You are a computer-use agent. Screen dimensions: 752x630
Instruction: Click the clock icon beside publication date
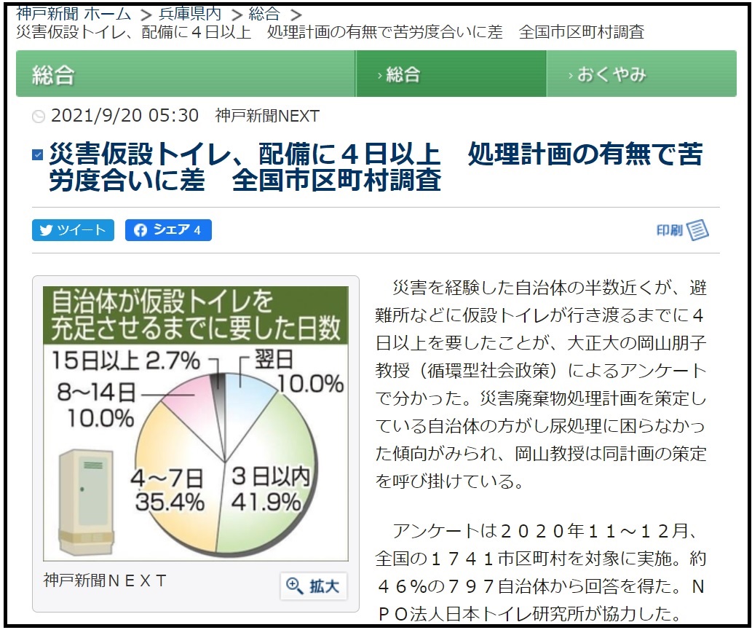coord(39,117)
